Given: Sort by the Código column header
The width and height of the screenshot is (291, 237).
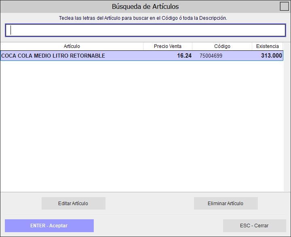Looking at the screenshot, I should pyautogui.click(x=222, y=46).
